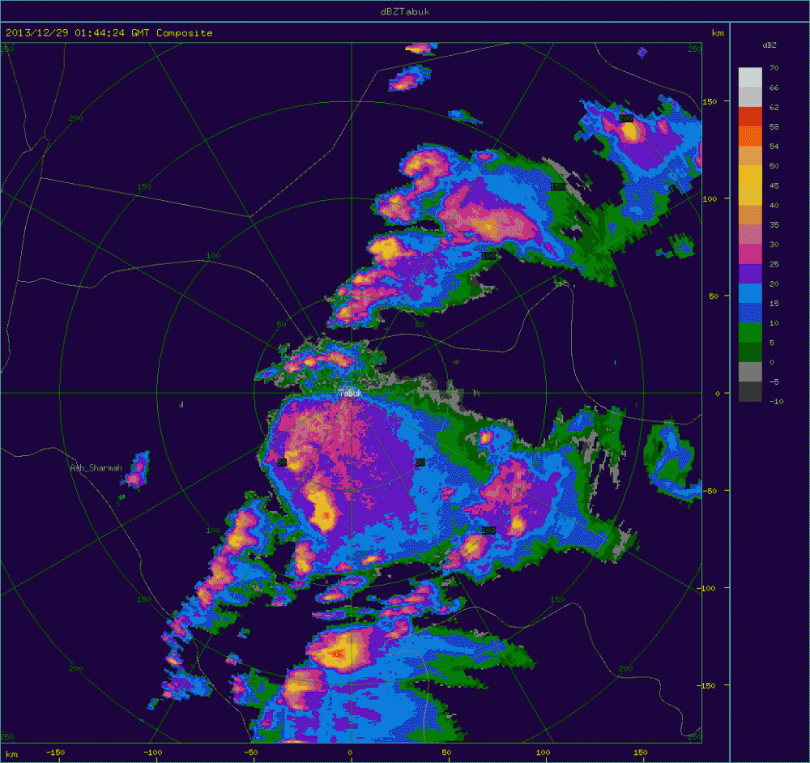The width and height of the screenshot is (810, 763).
Task: Click the km unit label at top right
Action: [x=718, y=33]
